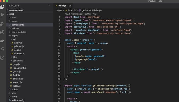
Task: Open the Explorer view in activity bar
Action: [2, 7]
